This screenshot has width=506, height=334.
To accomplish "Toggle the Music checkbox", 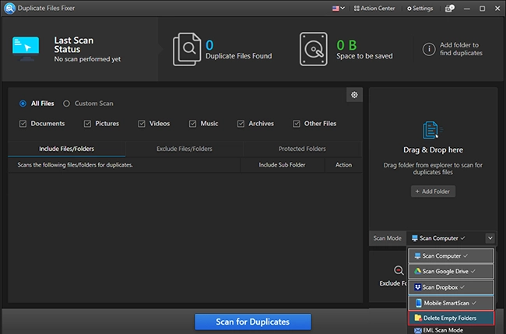I will point(192,124).
